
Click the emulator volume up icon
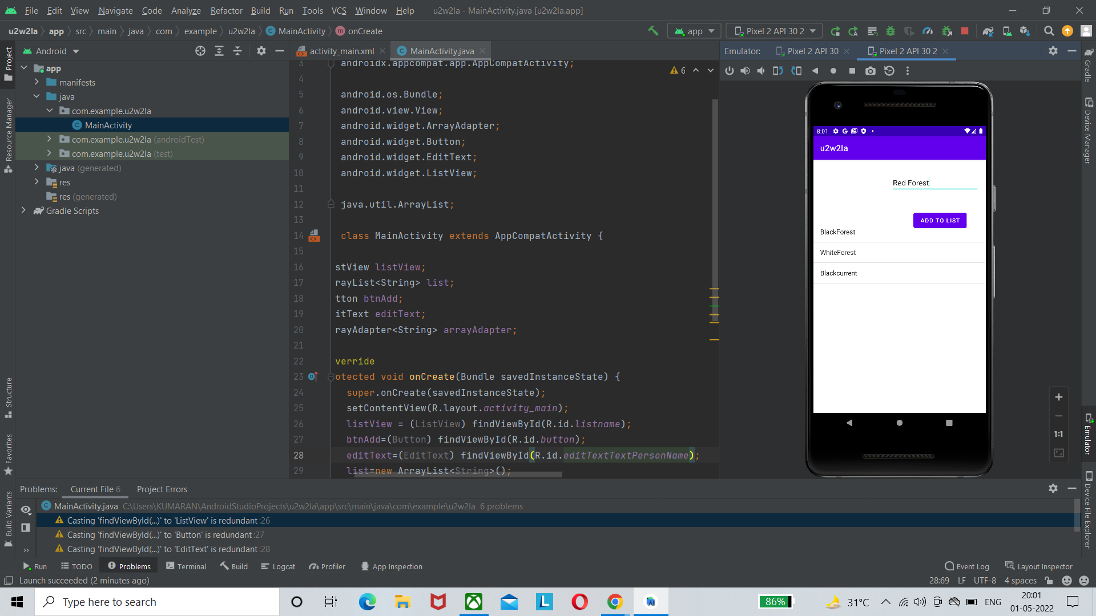pos(746,71)
